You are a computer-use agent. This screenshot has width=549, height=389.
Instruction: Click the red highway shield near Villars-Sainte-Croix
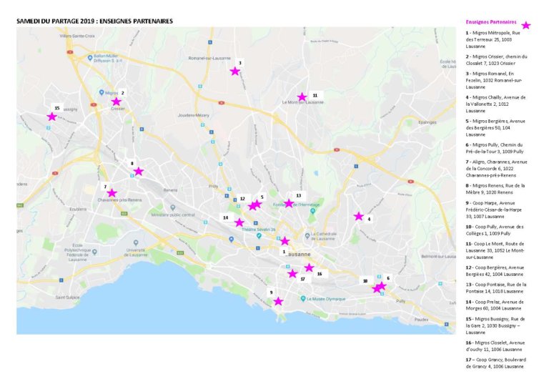click(x=70, y=52)
